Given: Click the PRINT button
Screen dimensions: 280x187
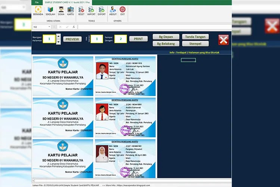Looking at the screenshot, I should click(x=139, y=39).
